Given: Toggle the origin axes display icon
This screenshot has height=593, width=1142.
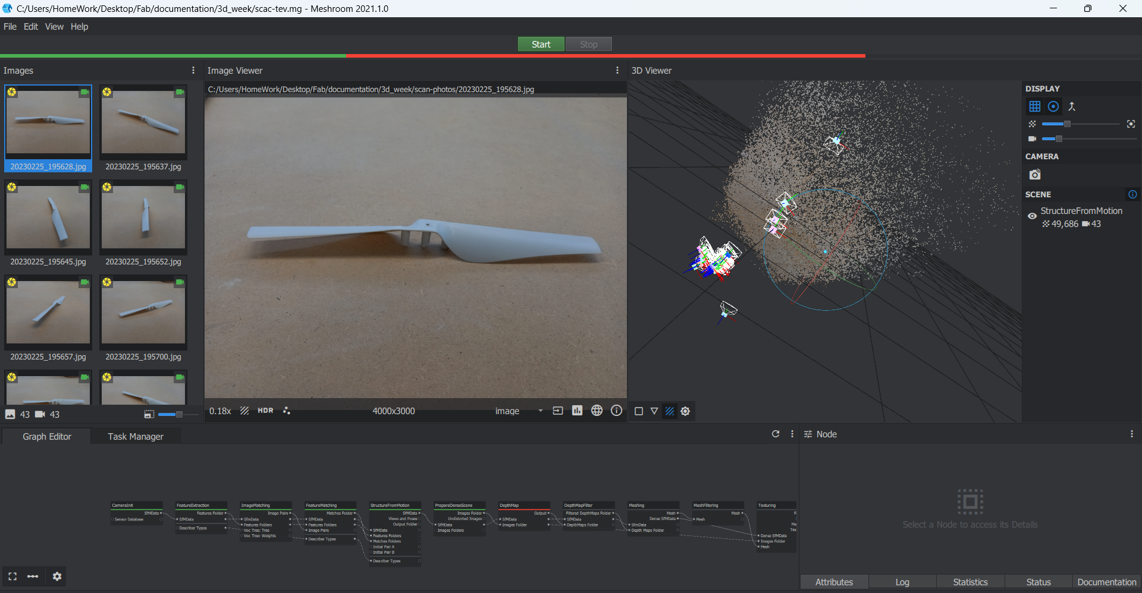Looking at the screenshot, I should pyautogui.click(x=1072, y=106).
